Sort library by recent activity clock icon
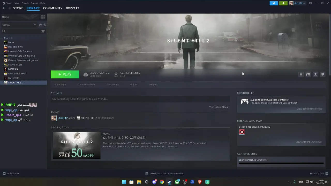The height and width of the screenshot is (186, 331). (40, 25)
